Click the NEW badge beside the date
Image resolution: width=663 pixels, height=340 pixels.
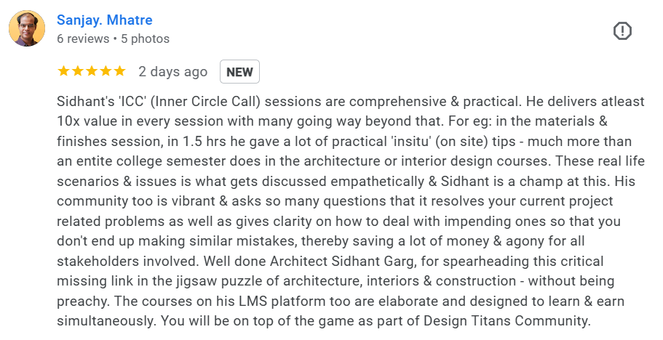point(239,72)
